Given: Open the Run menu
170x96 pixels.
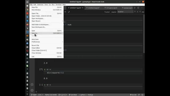Looking at the screenshot, I should coord(53,5).
